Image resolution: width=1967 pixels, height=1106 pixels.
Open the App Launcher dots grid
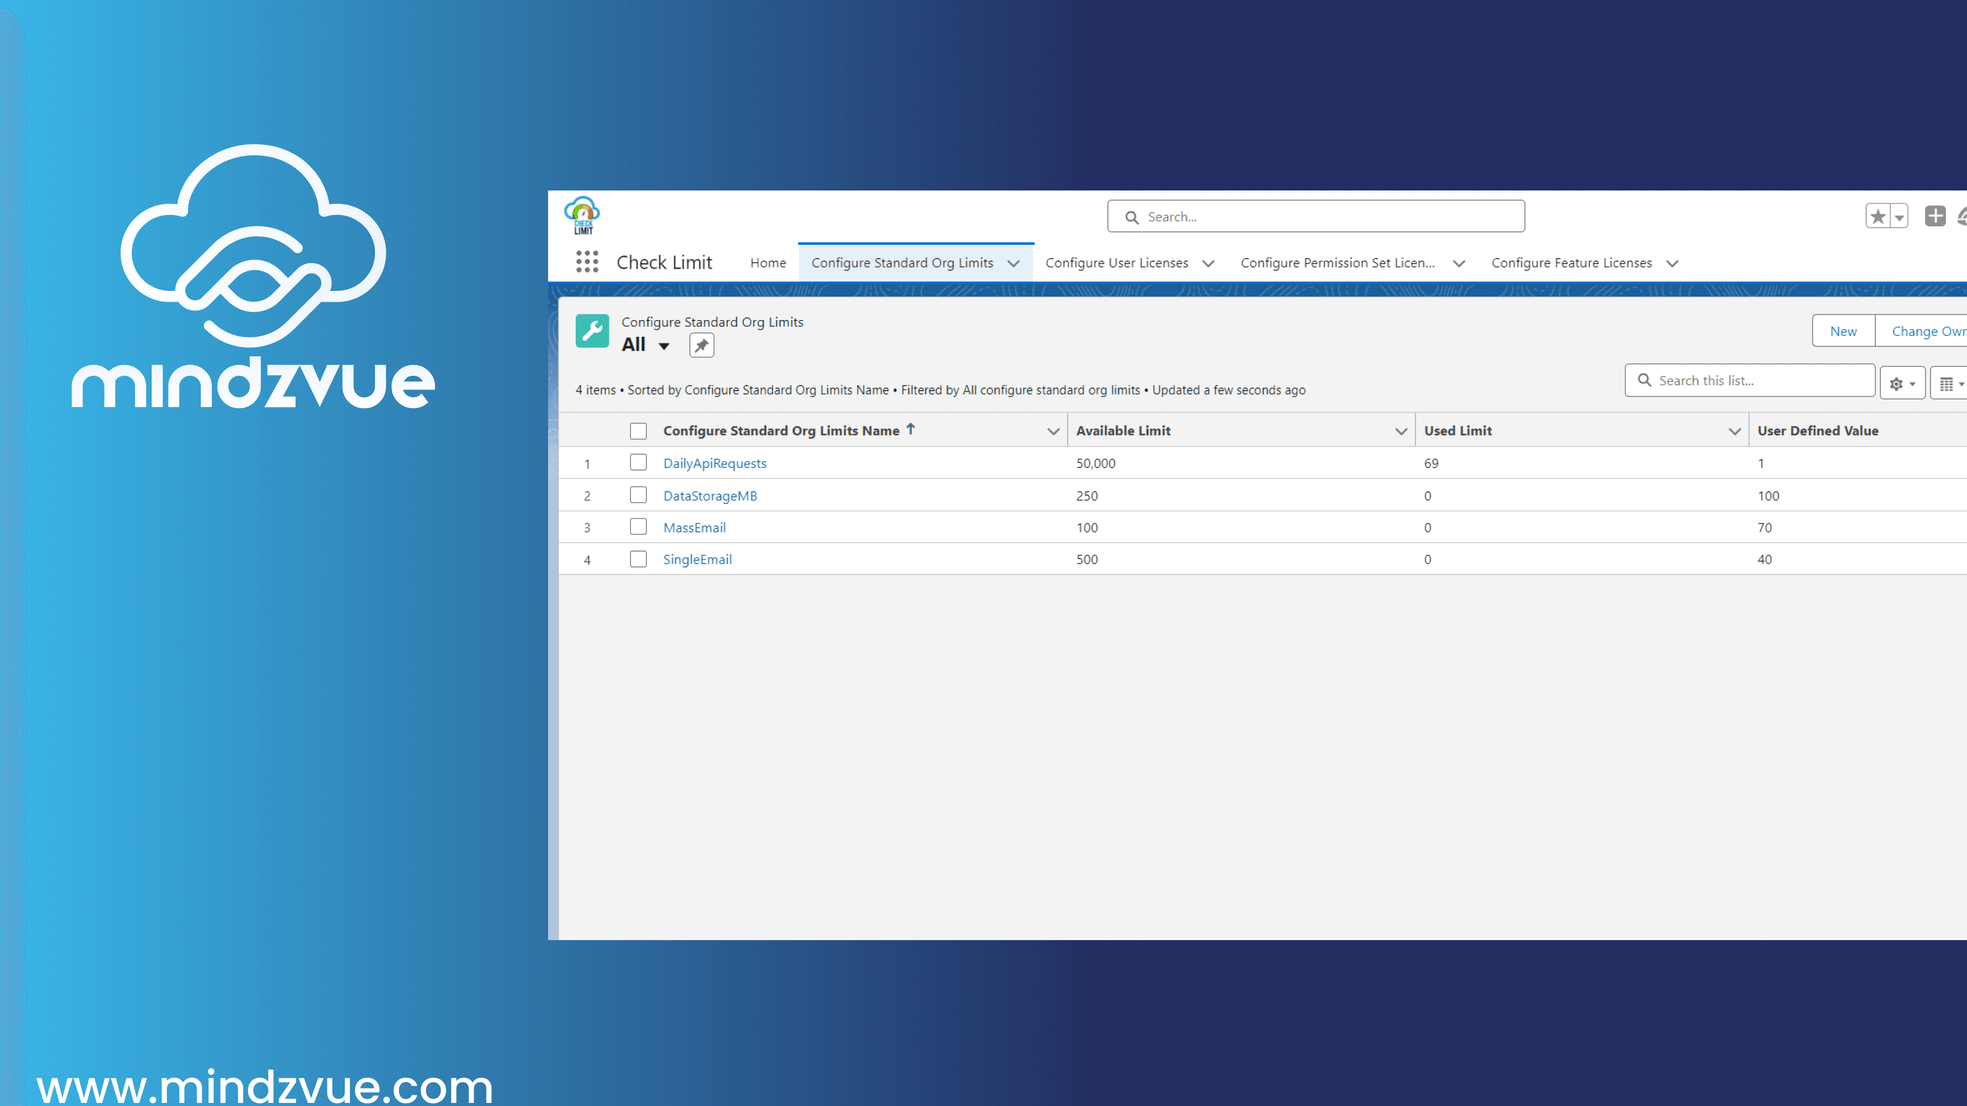[587, 262]
